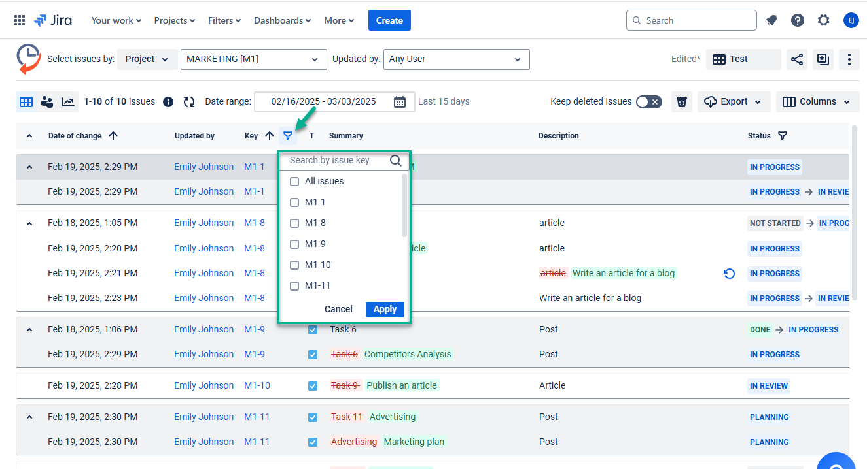Viewport: 867px width, 469px height.
Task: Switch to the chart view icon
Action: 67,102
